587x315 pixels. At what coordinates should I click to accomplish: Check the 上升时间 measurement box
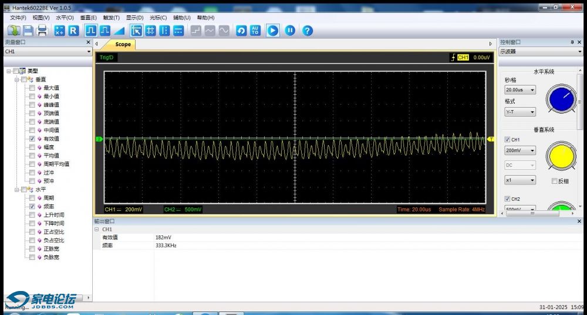[x=32, y=215]
